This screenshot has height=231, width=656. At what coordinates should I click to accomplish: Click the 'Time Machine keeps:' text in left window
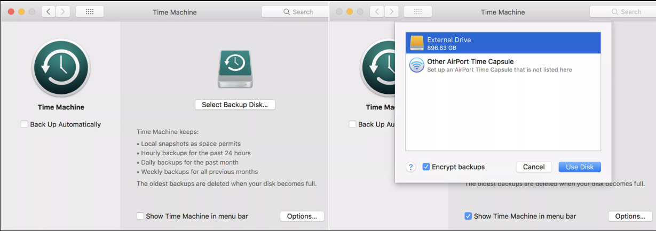pyautogui.click(x=167, y=132)
